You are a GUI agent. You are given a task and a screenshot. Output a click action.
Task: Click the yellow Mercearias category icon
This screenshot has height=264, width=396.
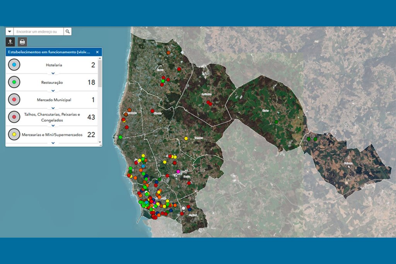click(14, 134)
